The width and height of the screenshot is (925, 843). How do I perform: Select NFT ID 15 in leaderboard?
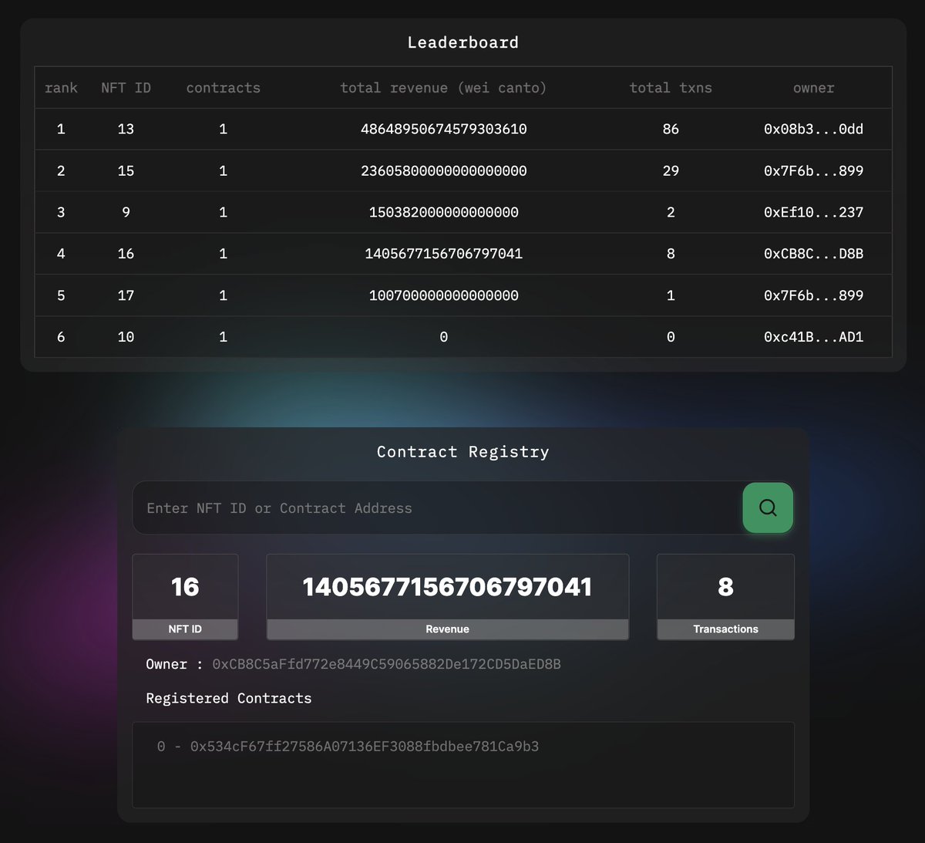click(126, 170)
